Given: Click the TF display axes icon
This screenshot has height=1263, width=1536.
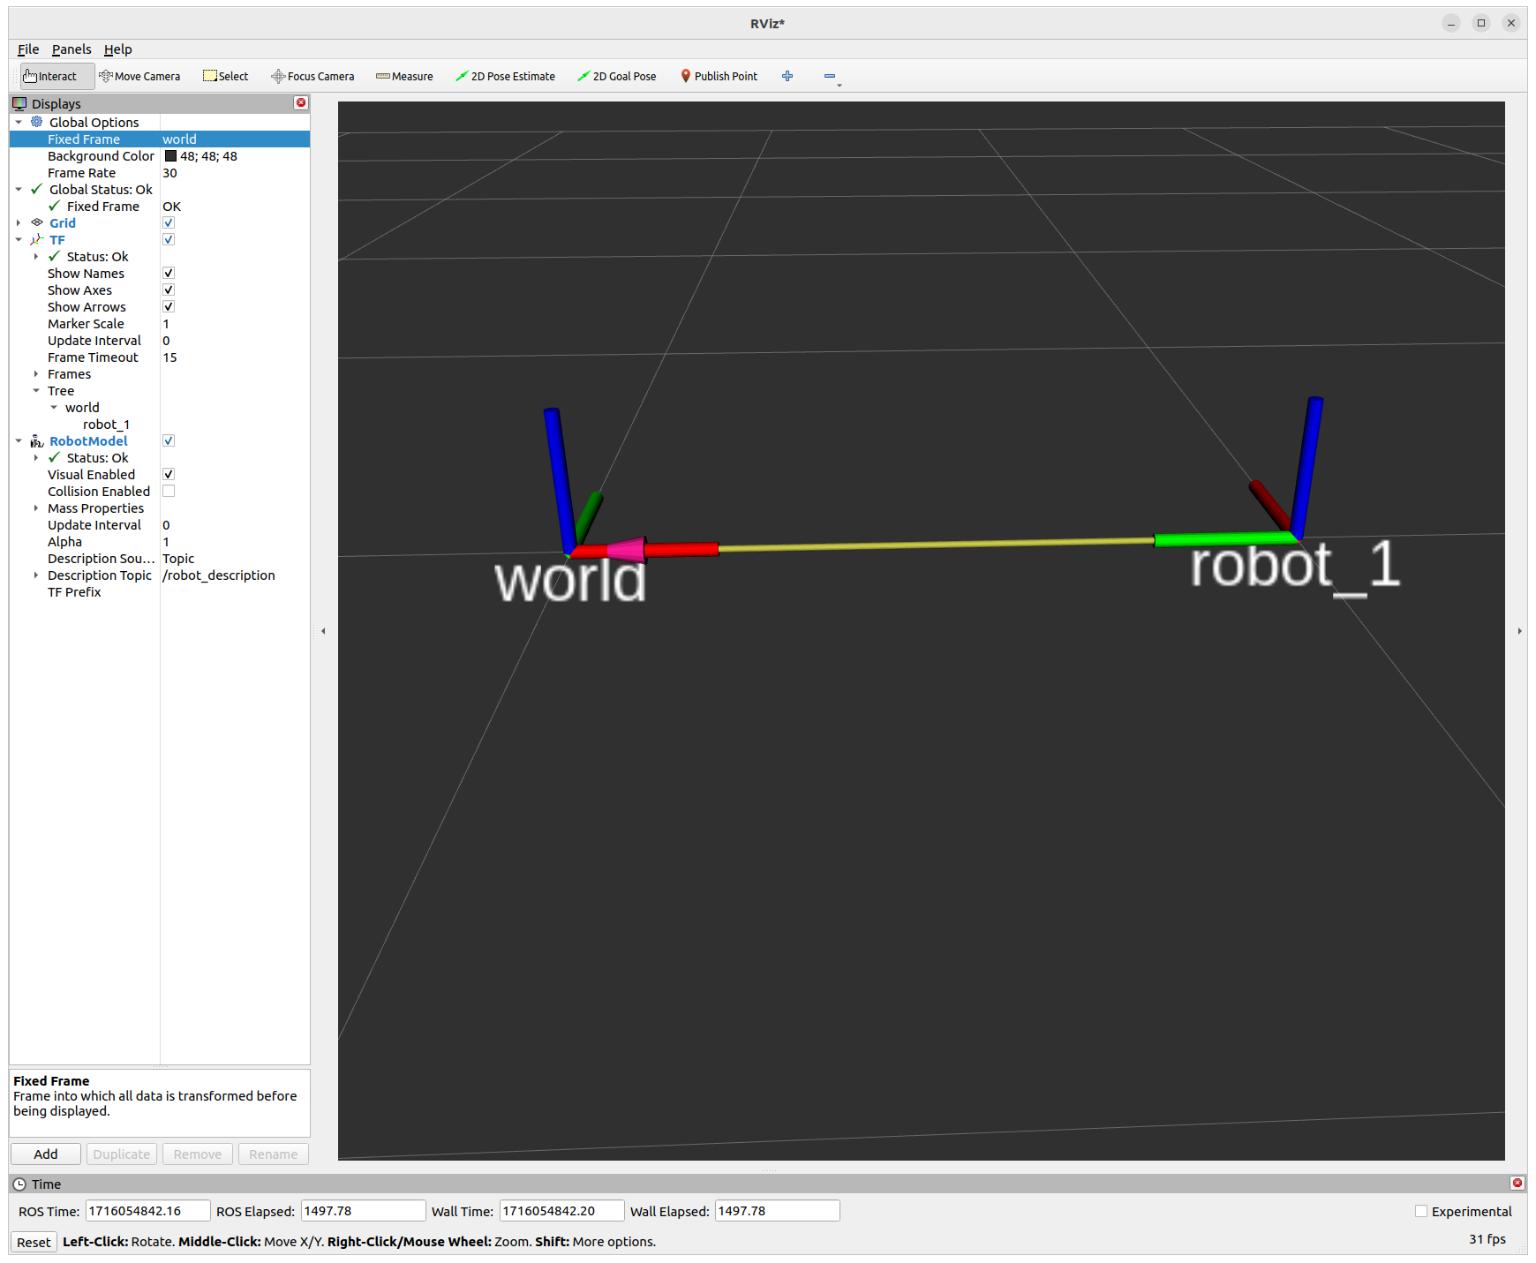Looking at the screenshot, I should pos(37,239).
